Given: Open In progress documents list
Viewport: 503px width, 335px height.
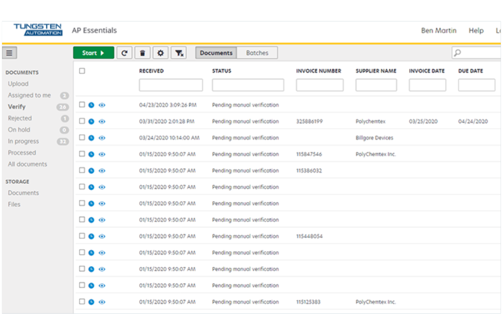Looking at the screenshot, I should click(23, 141).
